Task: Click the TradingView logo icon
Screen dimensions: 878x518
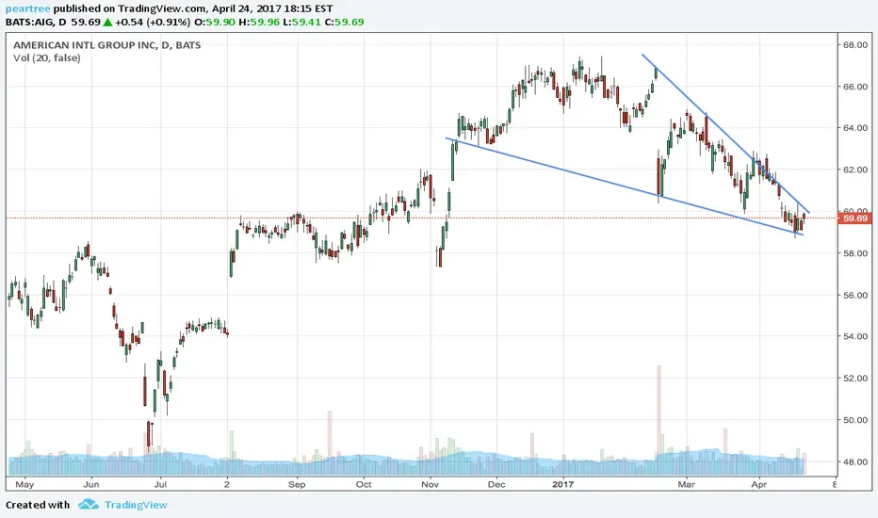Action: coord(89,505)
